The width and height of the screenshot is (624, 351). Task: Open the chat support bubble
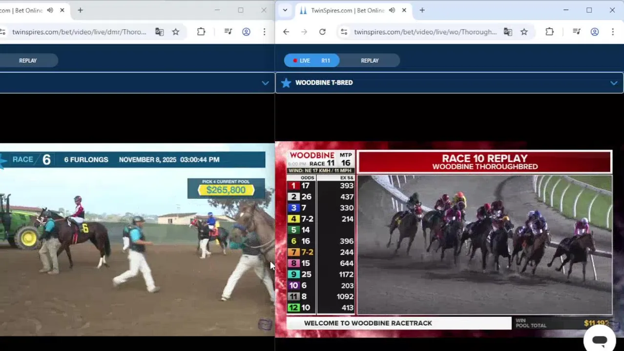point(600,340)
